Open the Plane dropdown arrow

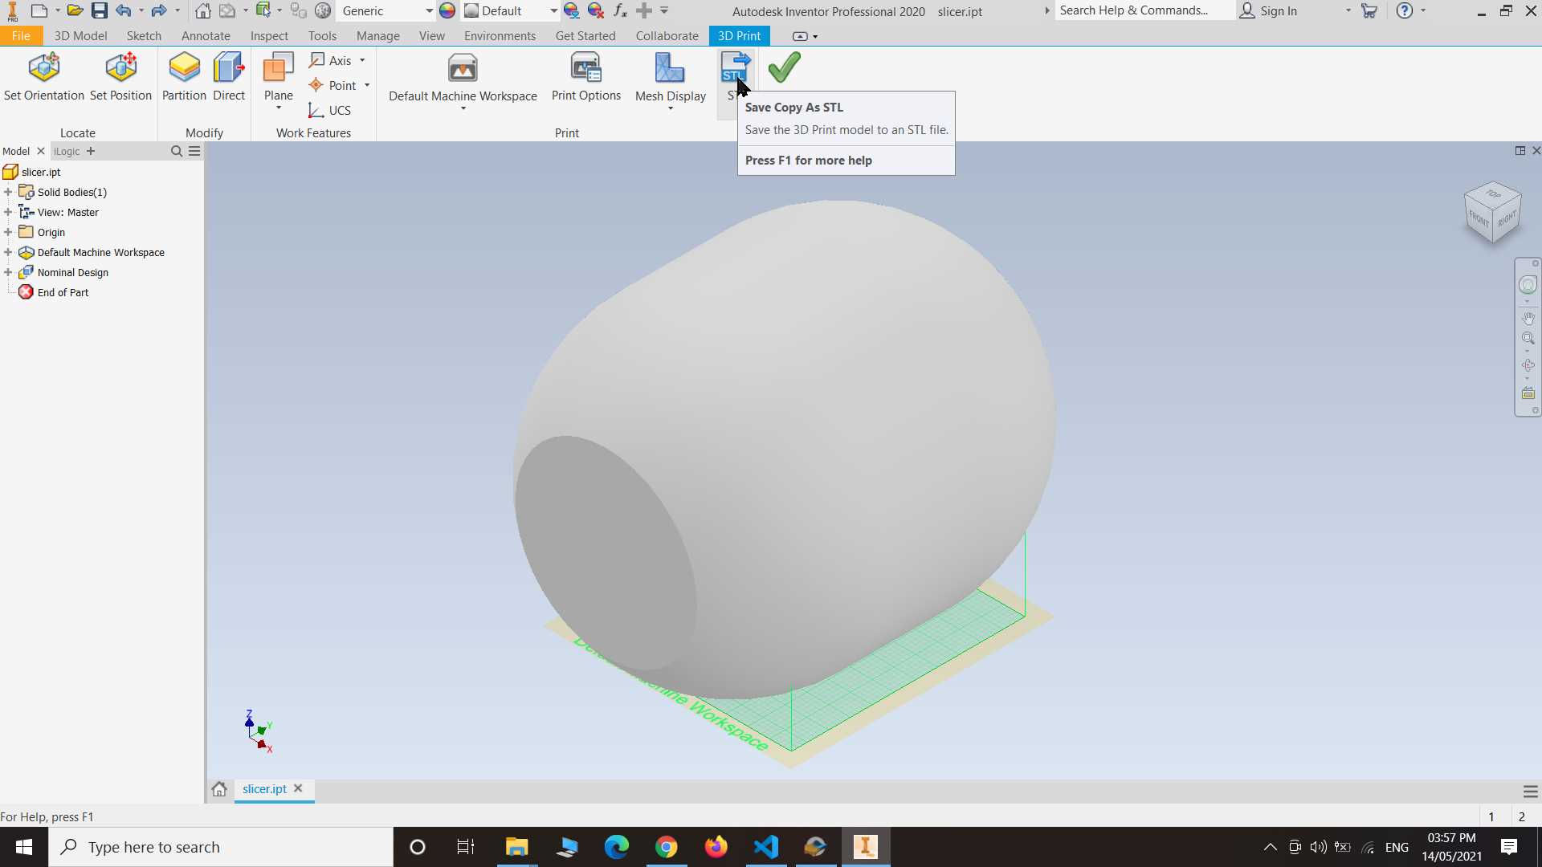pos(279,108)
